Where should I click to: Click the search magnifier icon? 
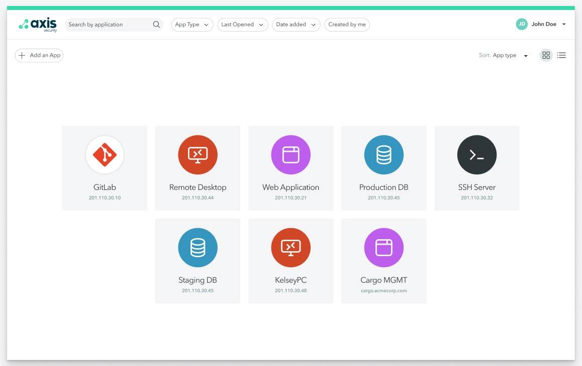tap(156, 25)
